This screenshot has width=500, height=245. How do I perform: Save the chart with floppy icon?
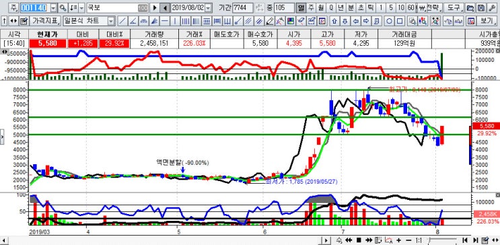(482, 7)
